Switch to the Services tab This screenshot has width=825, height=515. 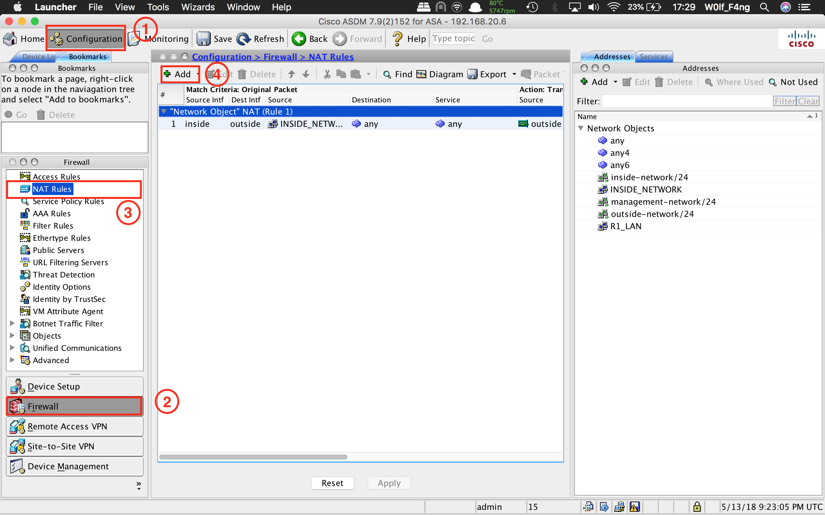pyautogui.click(x=653, y=57)
